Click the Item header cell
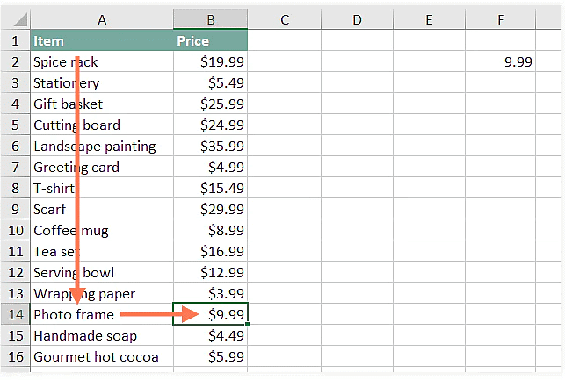Image resolution: width=565 pixels, height=380 pixels. pyautogui.click(x=102, y=40)
